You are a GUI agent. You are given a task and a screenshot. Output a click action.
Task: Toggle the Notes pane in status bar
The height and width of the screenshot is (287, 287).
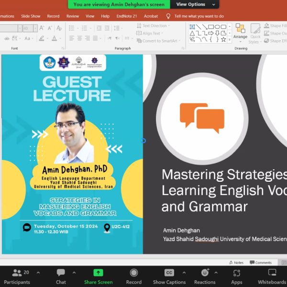click(x=236, y=263)
